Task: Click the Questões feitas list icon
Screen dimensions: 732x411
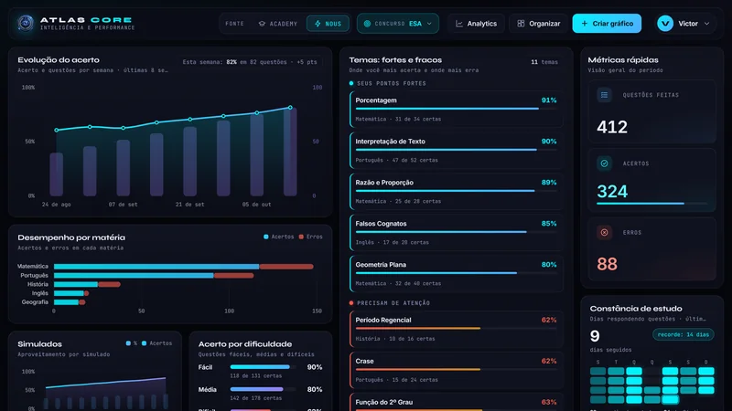Action: (x=604, y=95)
